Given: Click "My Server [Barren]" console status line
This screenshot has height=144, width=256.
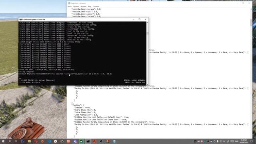Looking at the screenshot, I should click(x=37, y=80).
